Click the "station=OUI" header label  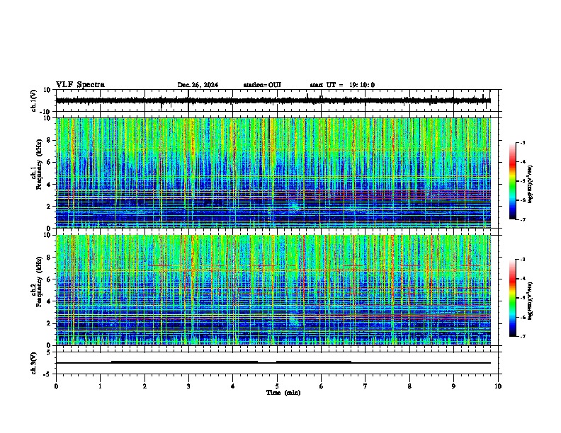pos(262,85)
